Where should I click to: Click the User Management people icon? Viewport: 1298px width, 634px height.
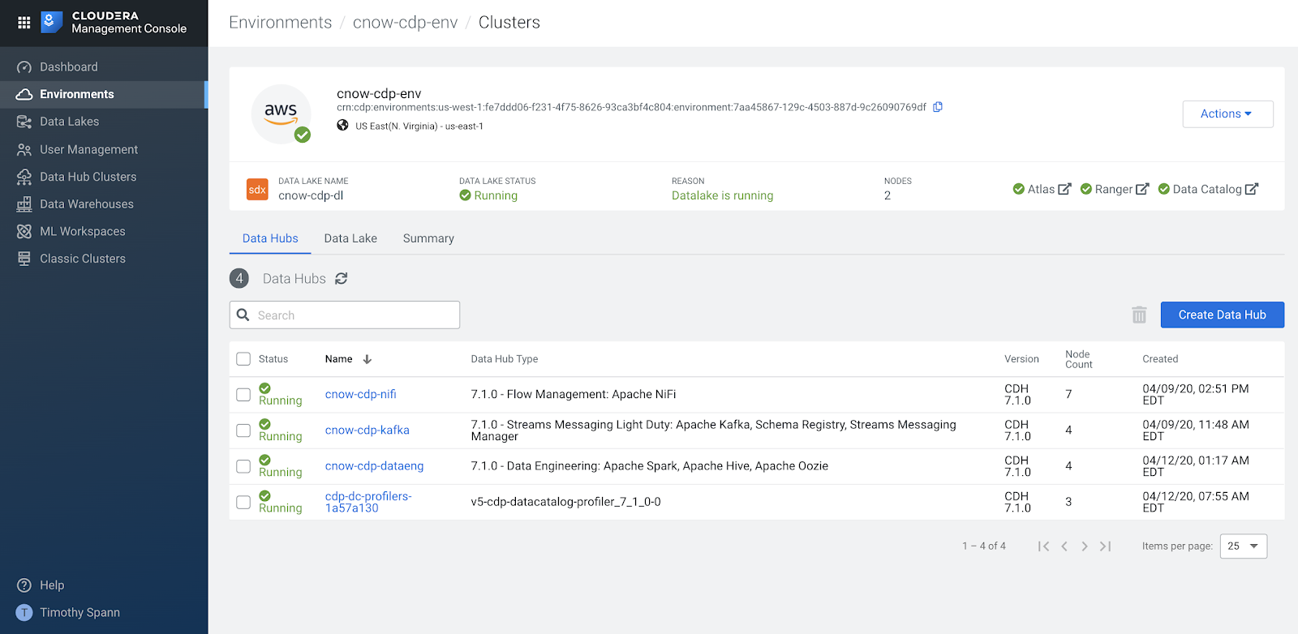pyautogui.click(x=24, y=149)
